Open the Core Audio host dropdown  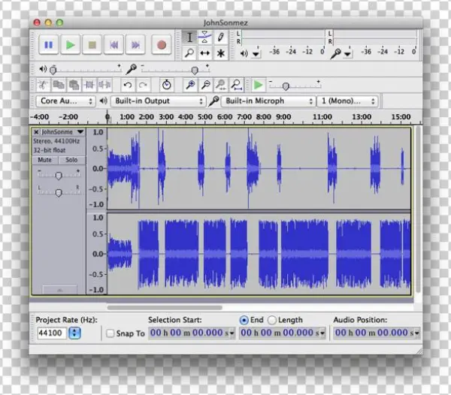[x=65, y=101]
